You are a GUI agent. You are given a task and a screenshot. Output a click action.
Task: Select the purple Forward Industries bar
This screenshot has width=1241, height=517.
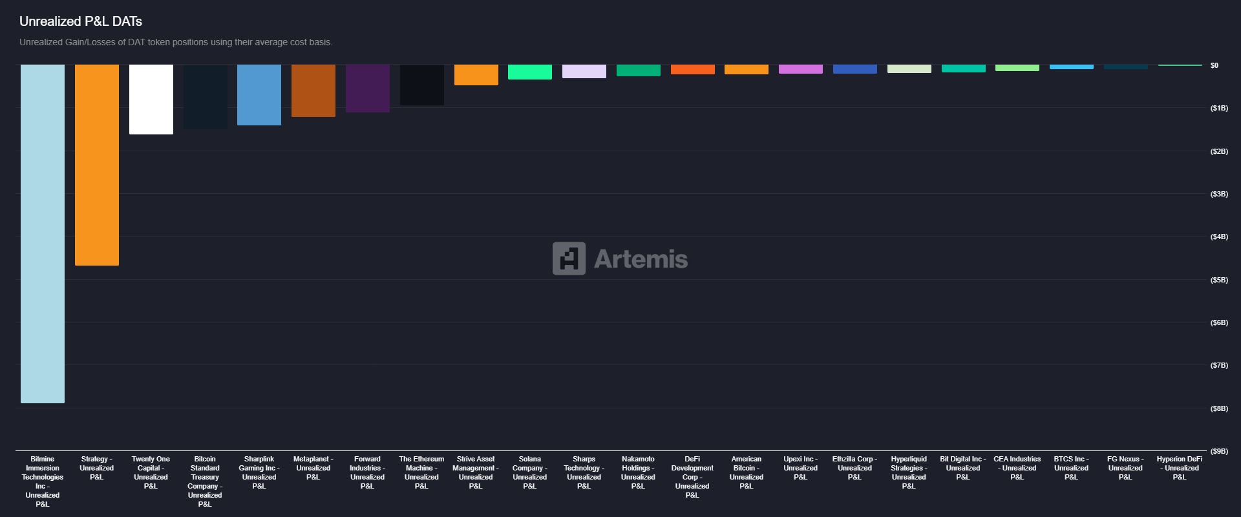pos(368,88)
